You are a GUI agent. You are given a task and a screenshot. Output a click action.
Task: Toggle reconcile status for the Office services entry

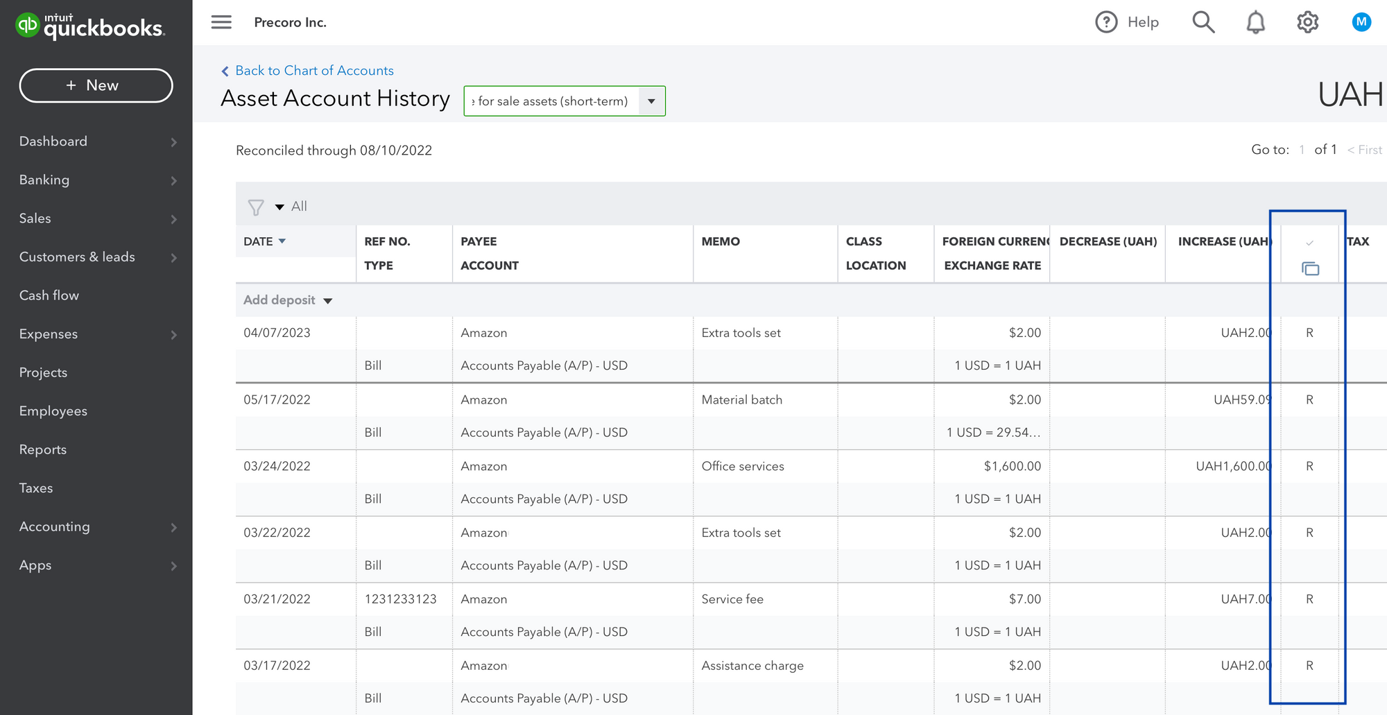tap(1309, 465)
